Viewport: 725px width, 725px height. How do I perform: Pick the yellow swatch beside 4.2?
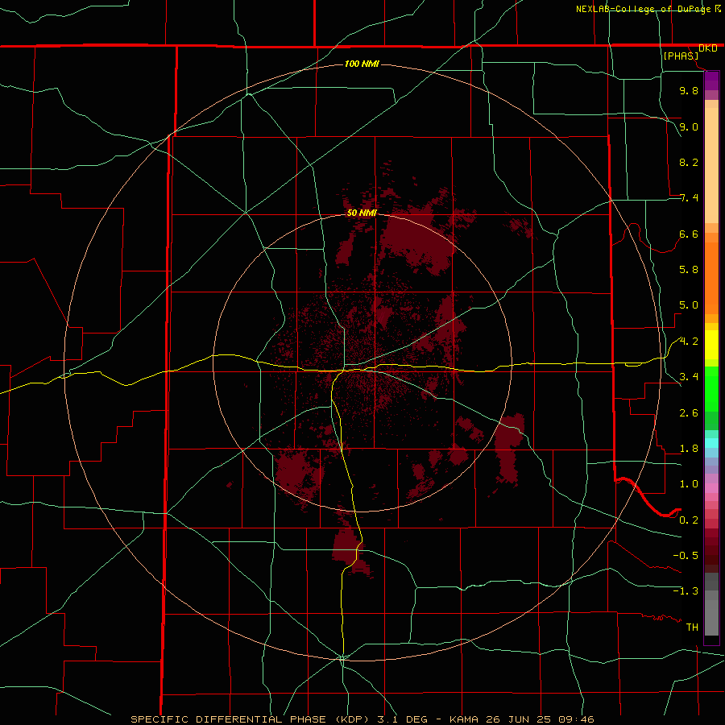(711, 345)
